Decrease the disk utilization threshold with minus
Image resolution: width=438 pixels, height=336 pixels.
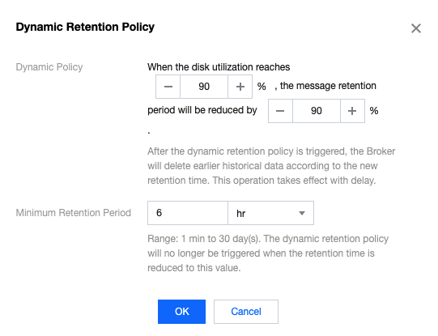[x=168, y=87]
